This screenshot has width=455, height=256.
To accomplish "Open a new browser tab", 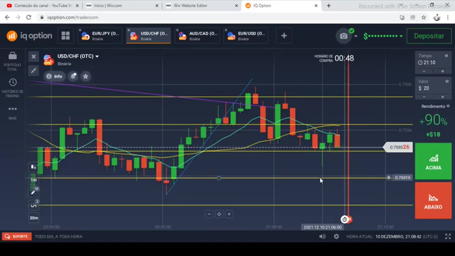I will [329, 6].
